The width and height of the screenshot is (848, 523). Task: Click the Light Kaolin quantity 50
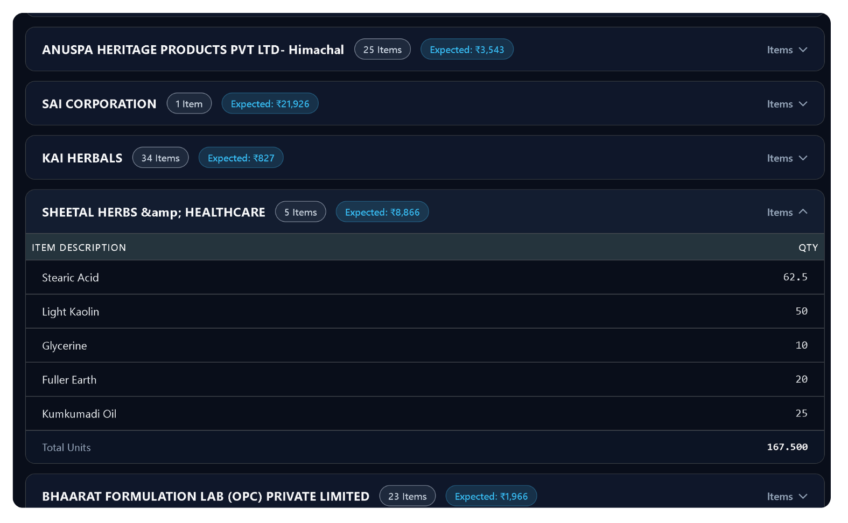pos(802,311)
